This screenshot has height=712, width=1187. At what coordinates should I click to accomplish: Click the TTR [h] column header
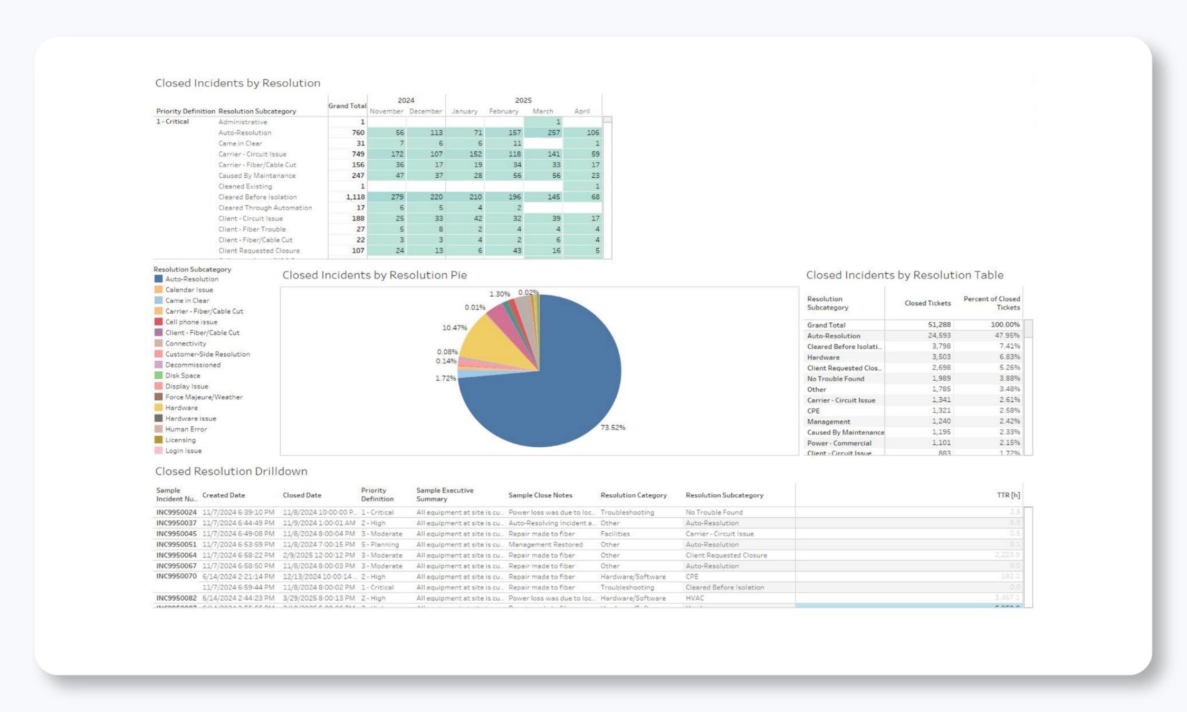pos(1008,495)
